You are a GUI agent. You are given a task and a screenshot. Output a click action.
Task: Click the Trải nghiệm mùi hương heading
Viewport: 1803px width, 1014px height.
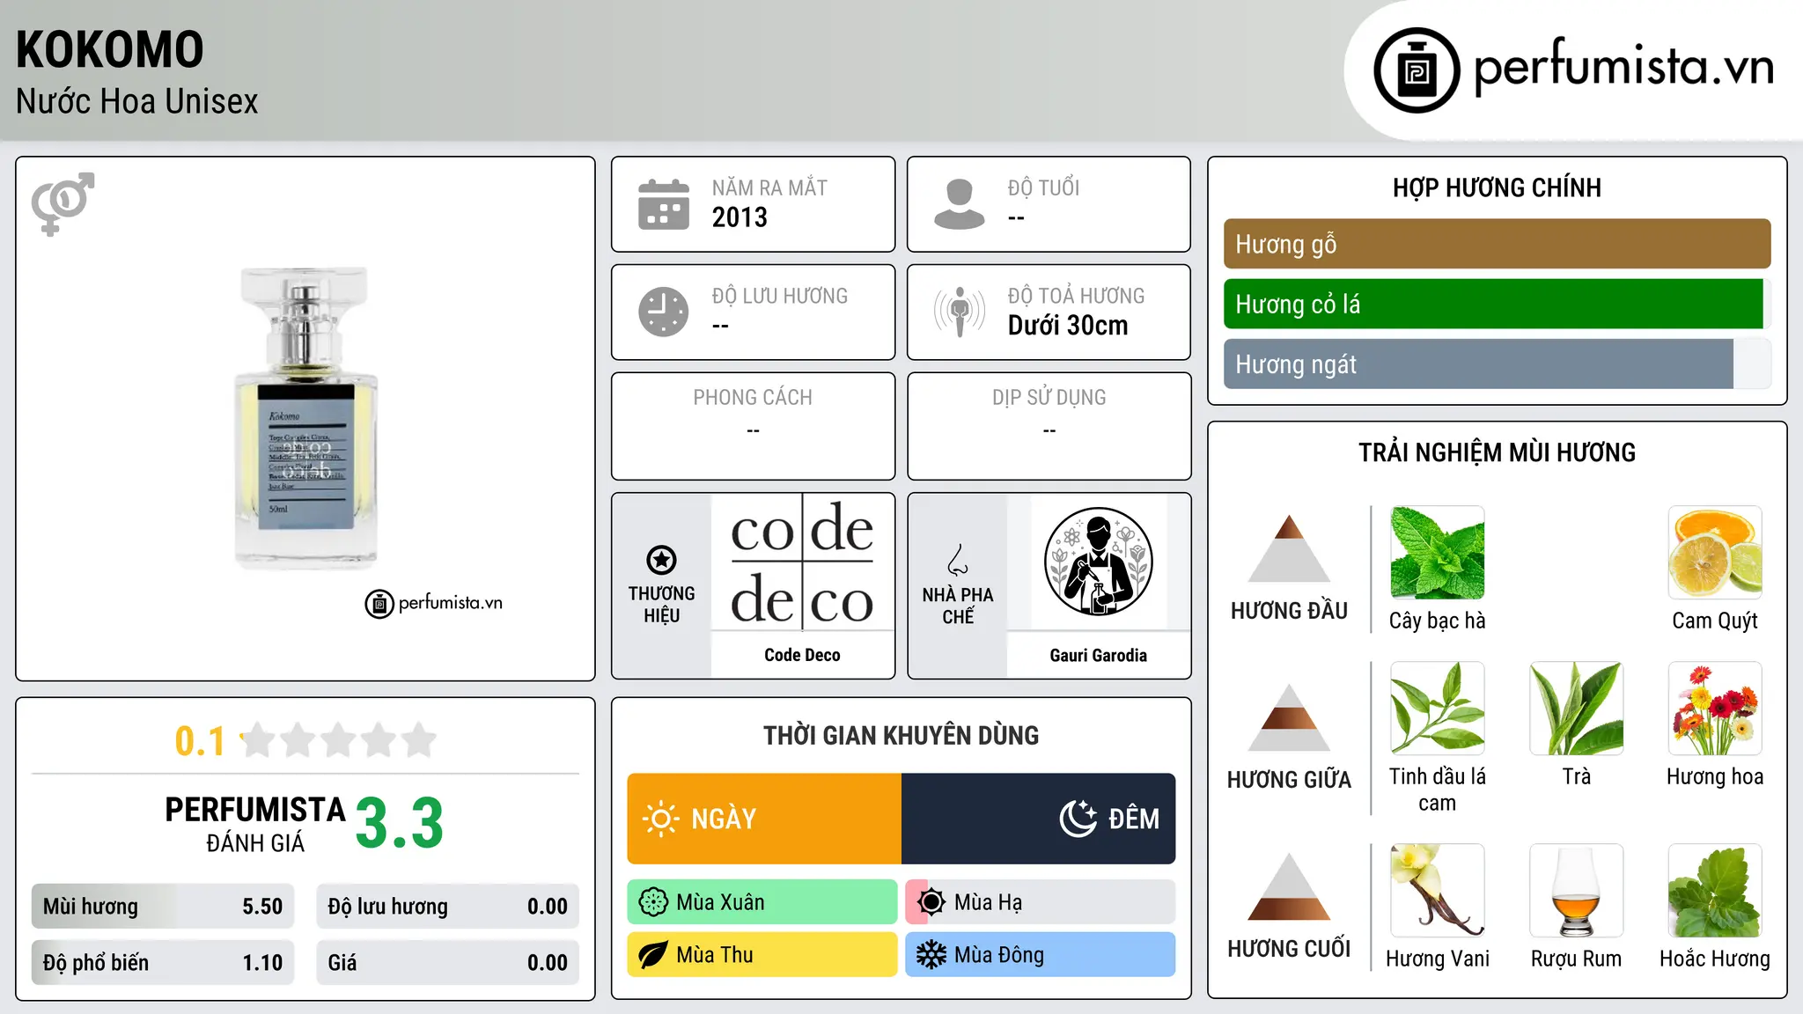click(x=1497, y=452)
